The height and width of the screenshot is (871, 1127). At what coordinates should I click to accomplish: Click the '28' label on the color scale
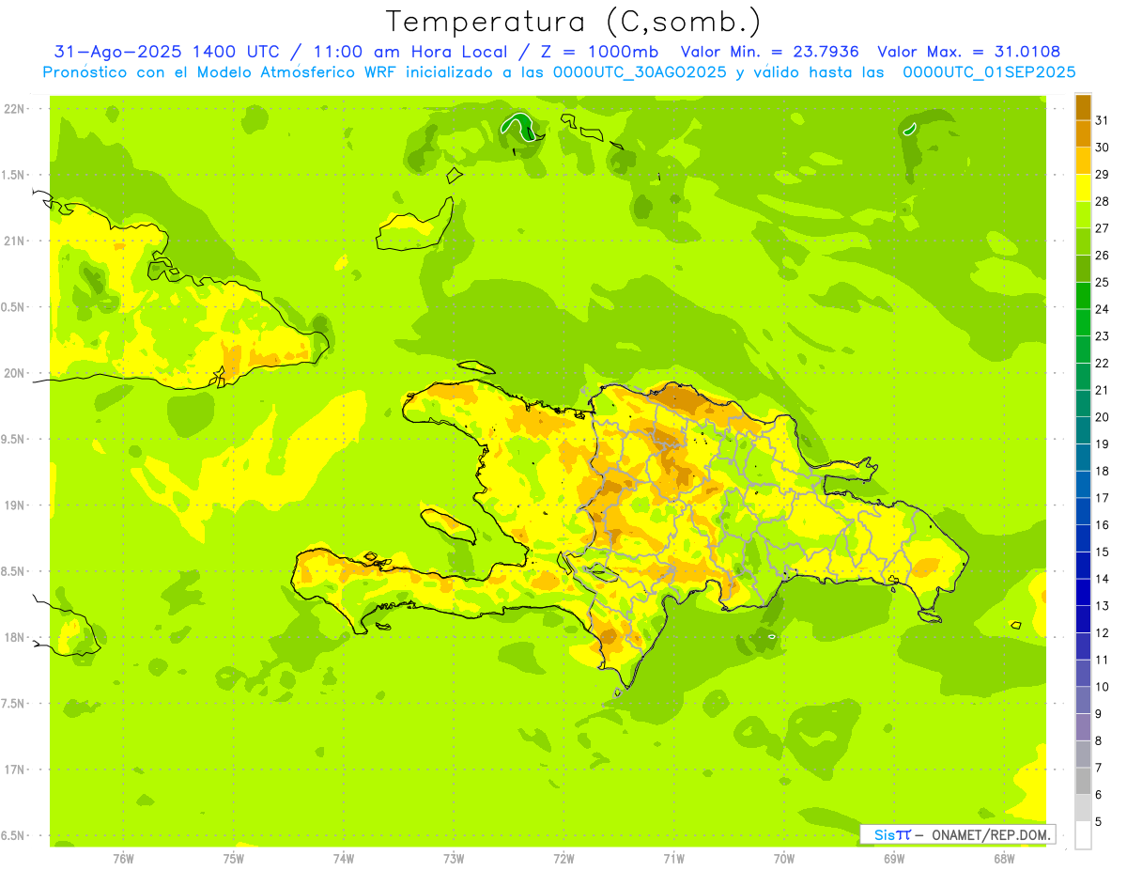tap(1103, 202)
